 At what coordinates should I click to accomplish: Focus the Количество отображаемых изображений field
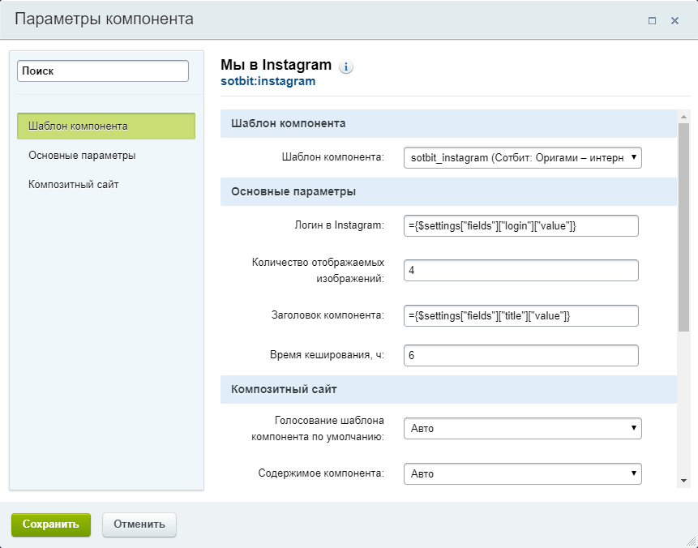tap(520, 270)
